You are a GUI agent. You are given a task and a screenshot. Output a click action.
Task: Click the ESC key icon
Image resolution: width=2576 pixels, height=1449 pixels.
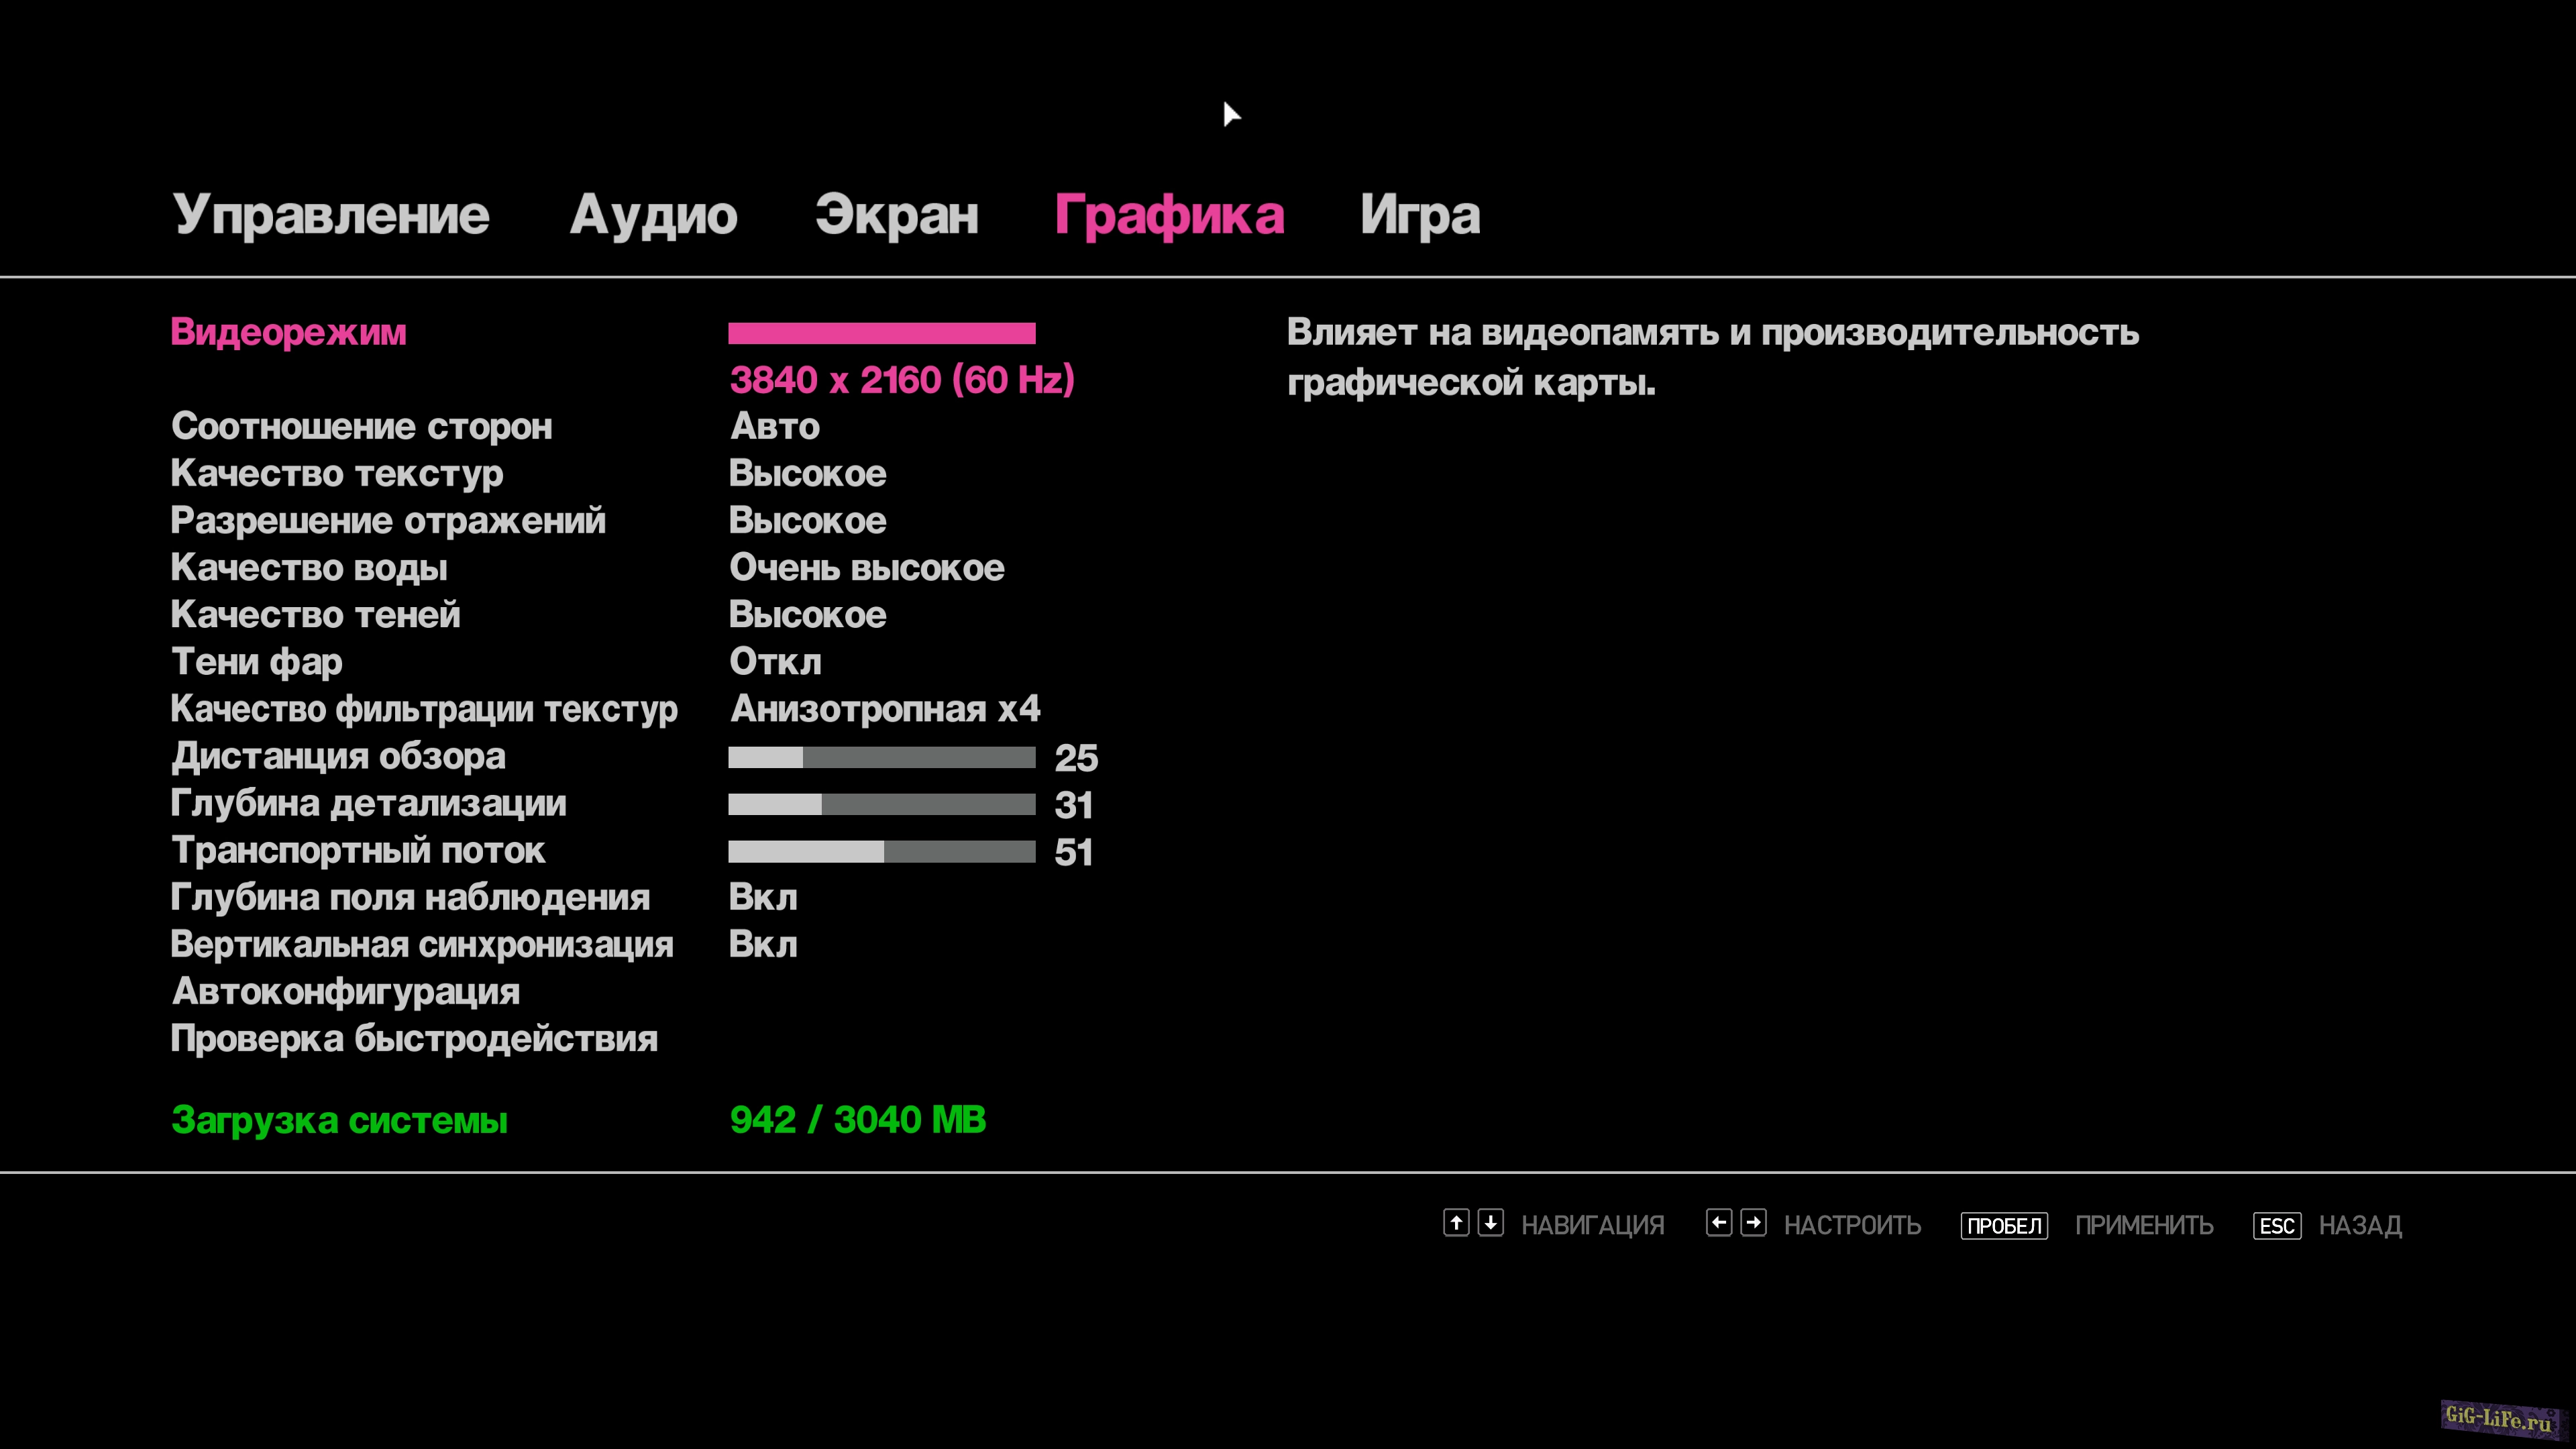point(2276,1226)
